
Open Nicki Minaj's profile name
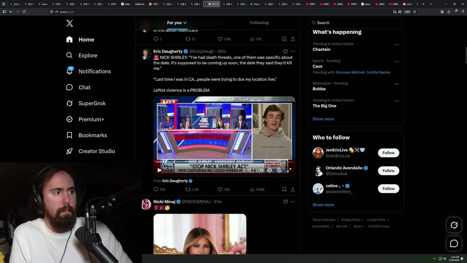click(x=164, y=202)
